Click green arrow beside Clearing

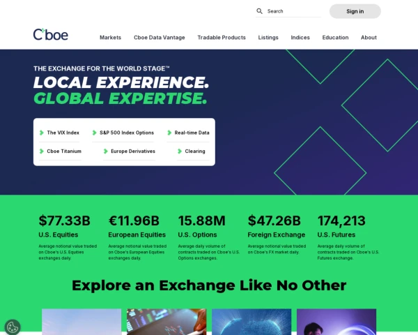pyautogui.click(x=180, y=151)
